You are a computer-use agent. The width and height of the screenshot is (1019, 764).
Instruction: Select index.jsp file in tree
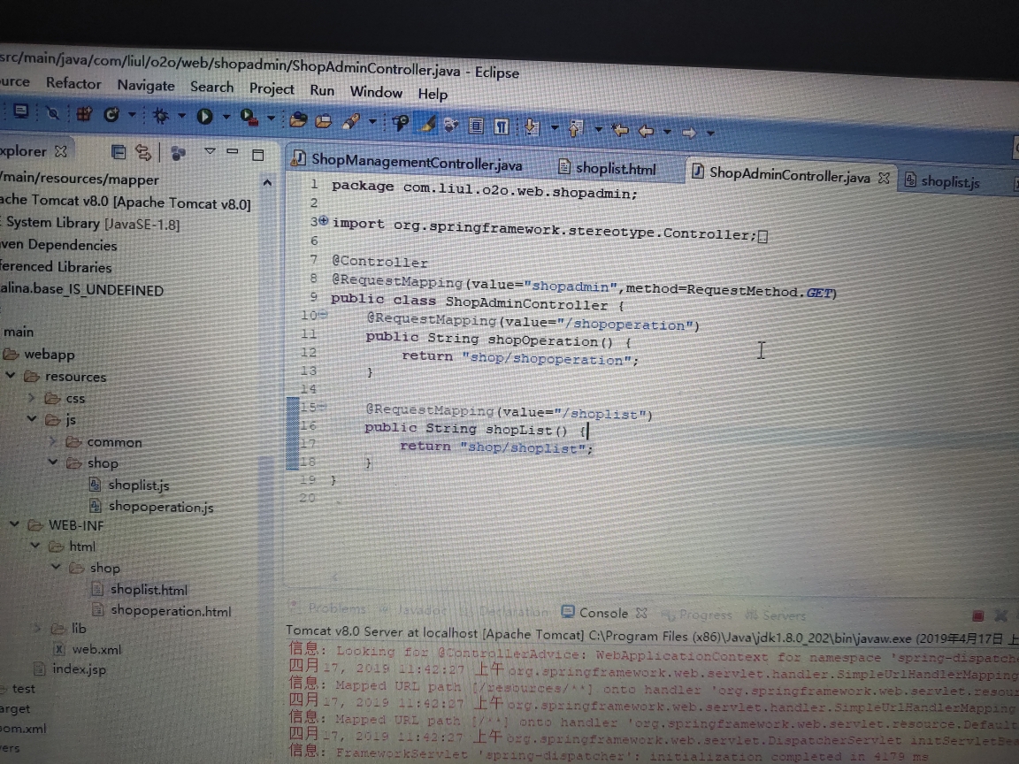pos(70,668)
